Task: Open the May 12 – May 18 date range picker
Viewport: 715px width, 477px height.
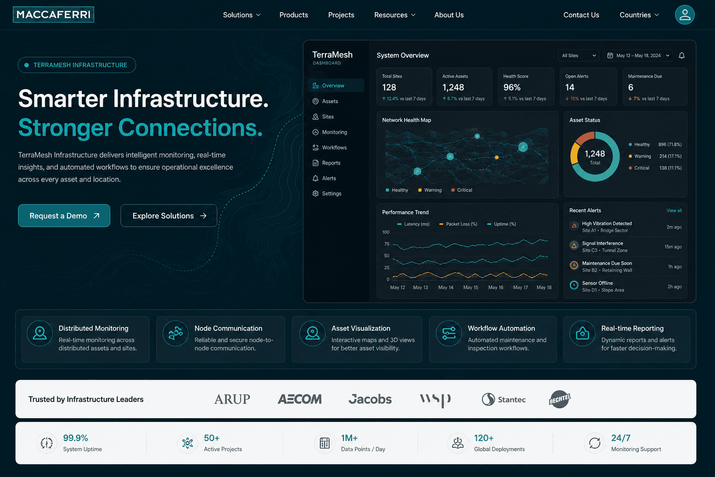Action: pyautogui.click(x=638, y=55)
